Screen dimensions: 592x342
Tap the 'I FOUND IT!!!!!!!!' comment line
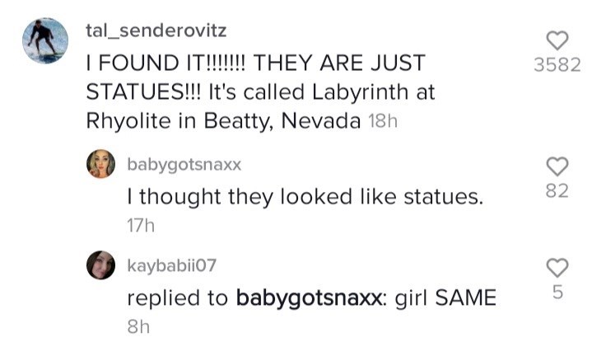255,63
